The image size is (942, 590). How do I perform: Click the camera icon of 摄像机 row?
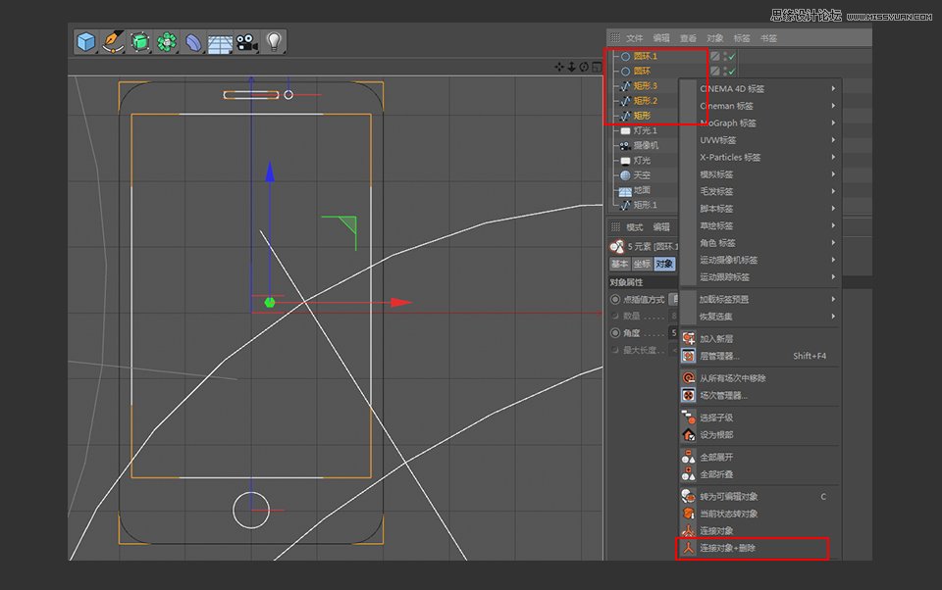coord(625,145)
